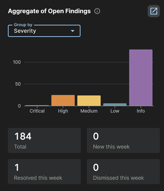Click the Info axis label
This screenshot has width=164, height=191.
[x=141, y=111]
